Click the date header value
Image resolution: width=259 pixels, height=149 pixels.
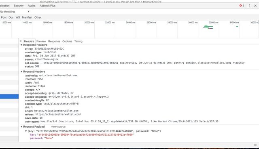pos(54,56)
